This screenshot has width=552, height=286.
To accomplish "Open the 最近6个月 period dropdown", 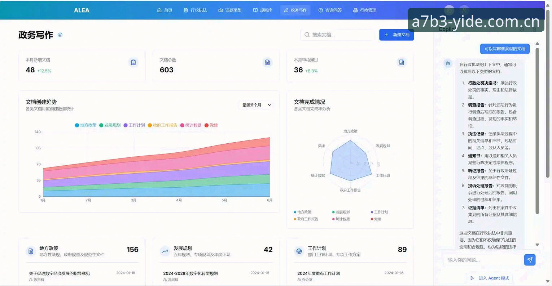I will point(256,105).
